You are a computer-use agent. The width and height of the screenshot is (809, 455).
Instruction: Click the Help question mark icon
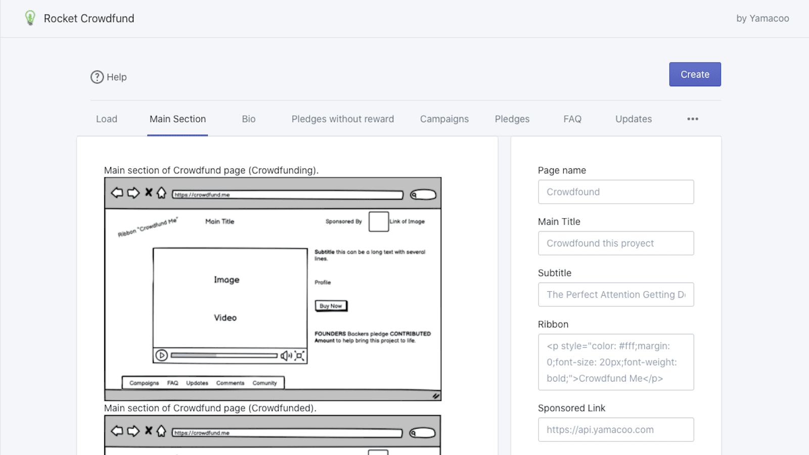click(x=97, y=77)
